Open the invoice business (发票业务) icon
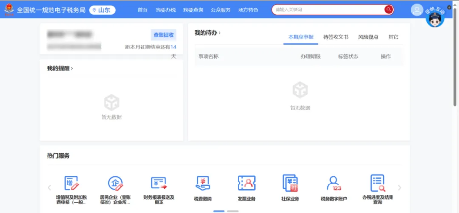 (246, 183)
